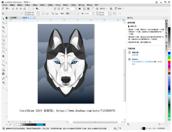
Task: Open the 位图(B) menu
Action: (x=50, y=5)
